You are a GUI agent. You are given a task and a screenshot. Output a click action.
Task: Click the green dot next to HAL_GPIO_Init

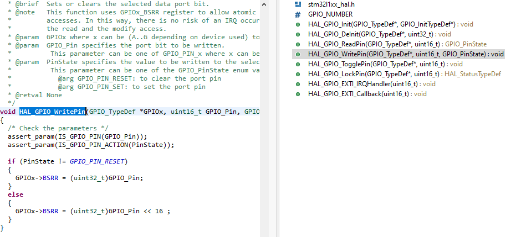click(x=298, y=24)
